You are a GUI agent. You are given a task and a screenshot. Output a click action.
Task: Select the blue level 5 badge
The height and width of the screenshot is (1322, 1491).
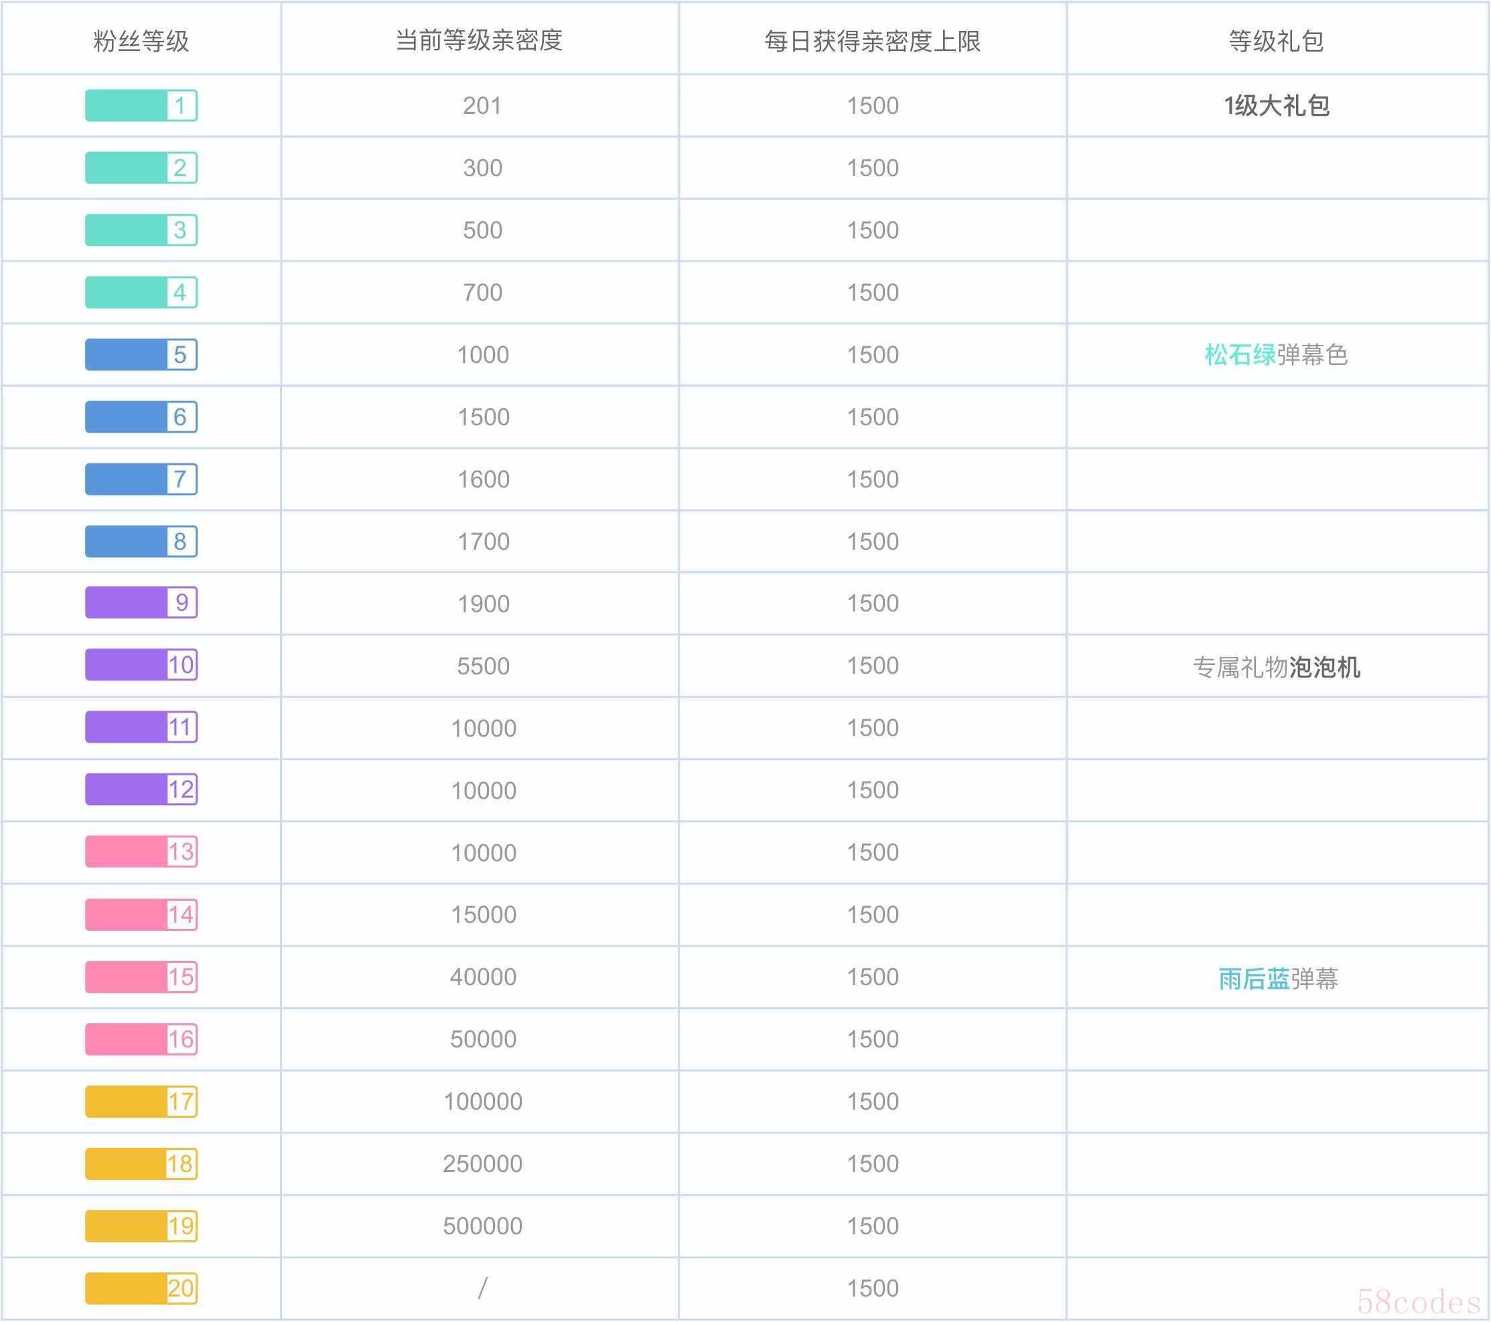(x=141, y=354)
